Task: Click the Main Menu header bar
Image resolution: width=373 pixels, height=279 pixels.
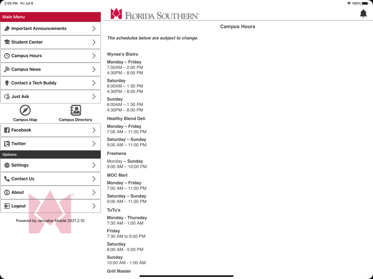Action: point(50,17)
